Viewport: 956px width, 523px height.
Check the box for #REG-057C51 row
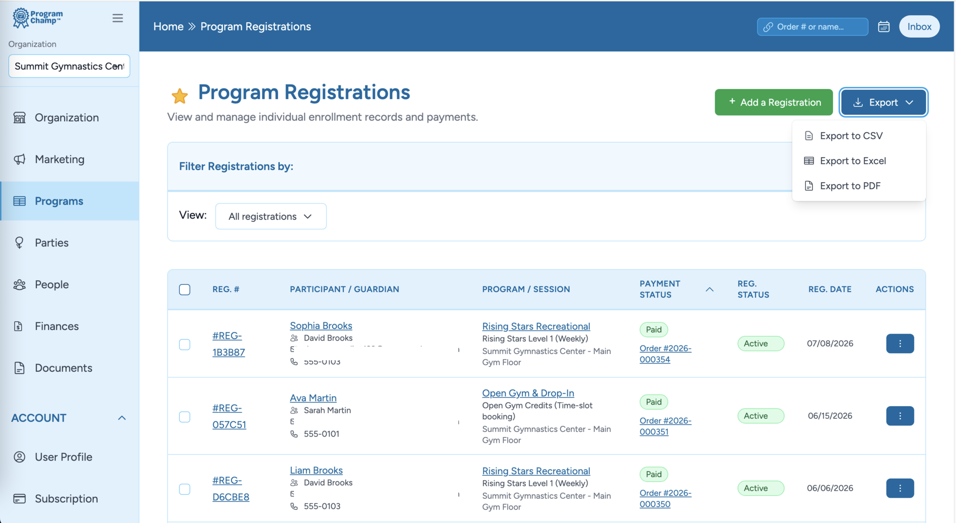pyautogui.click(x=185, y=417)
